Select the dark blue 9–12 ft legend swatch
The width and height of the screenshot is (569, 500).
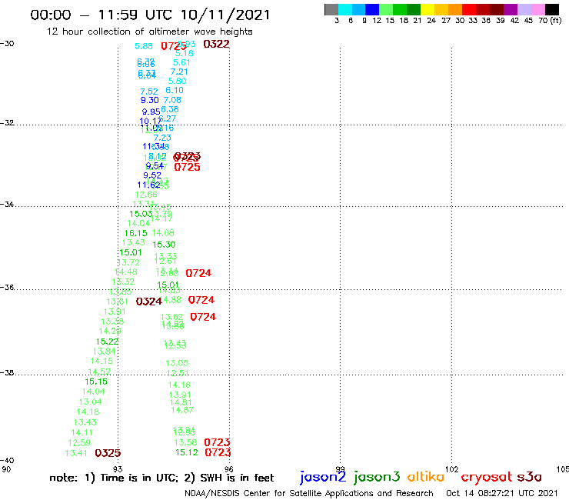372,9
